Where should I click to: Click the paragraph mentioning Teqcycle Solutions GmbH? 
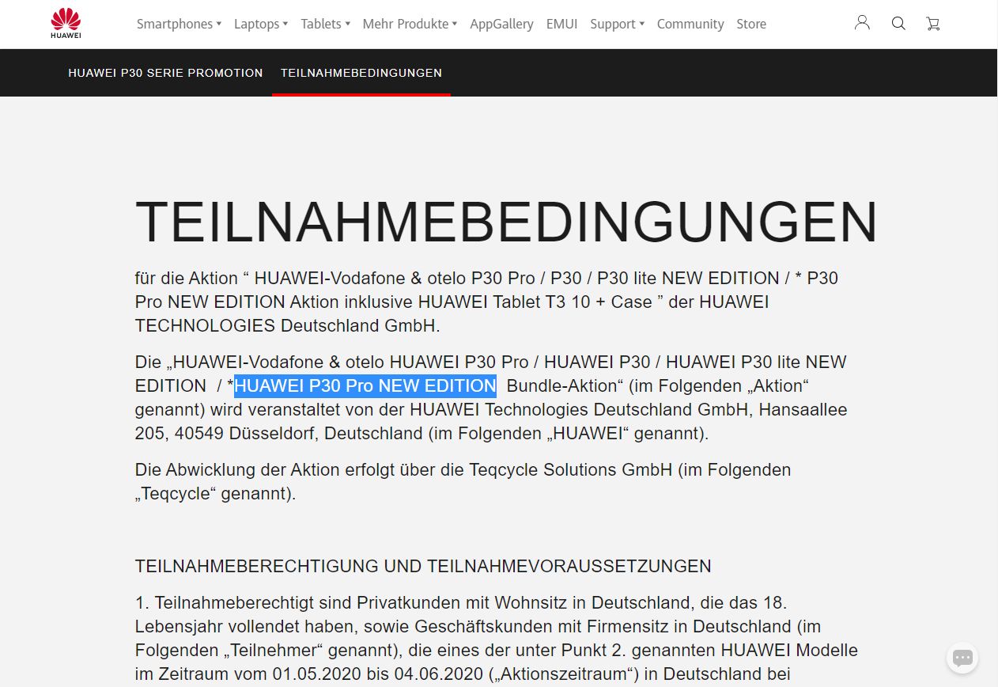463,481
